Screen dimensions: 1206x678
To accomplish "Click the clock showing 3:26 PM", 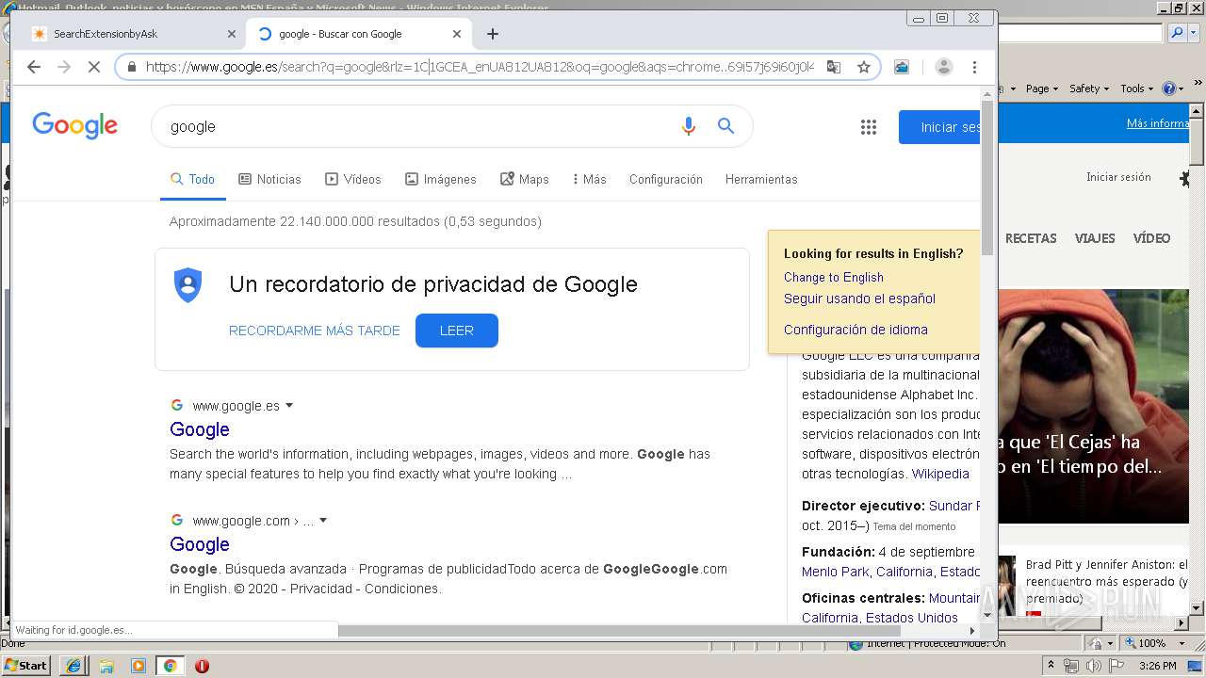I will click(1157, 666).
